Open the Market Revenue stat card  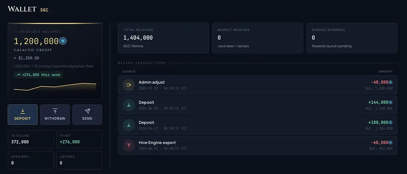(x=257, y=38)
